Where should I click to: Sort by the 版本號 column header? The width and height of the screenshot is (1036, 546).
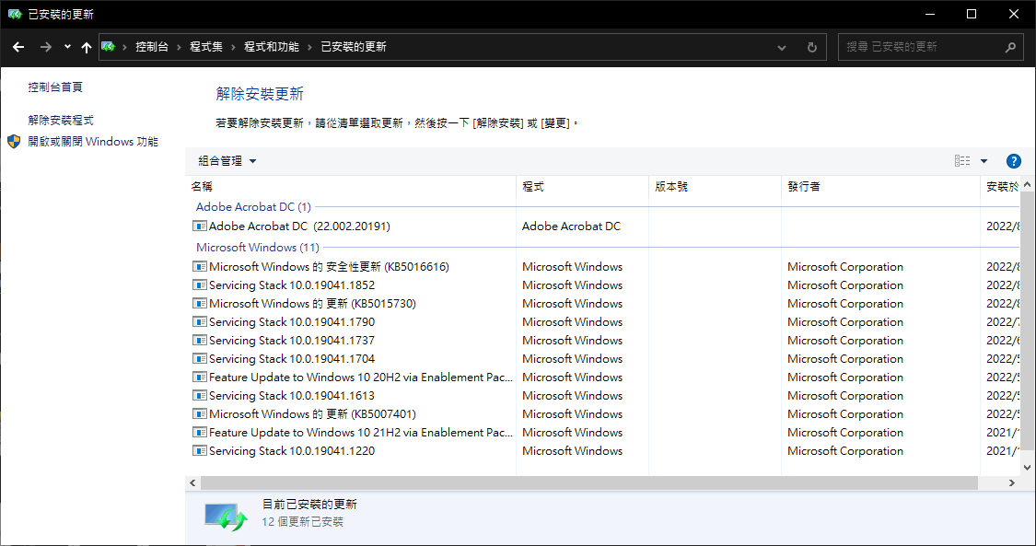pyautogui.click(x=716, y=187)
